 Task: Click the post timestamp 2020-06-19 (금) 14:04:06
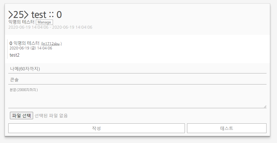point(31,48)
